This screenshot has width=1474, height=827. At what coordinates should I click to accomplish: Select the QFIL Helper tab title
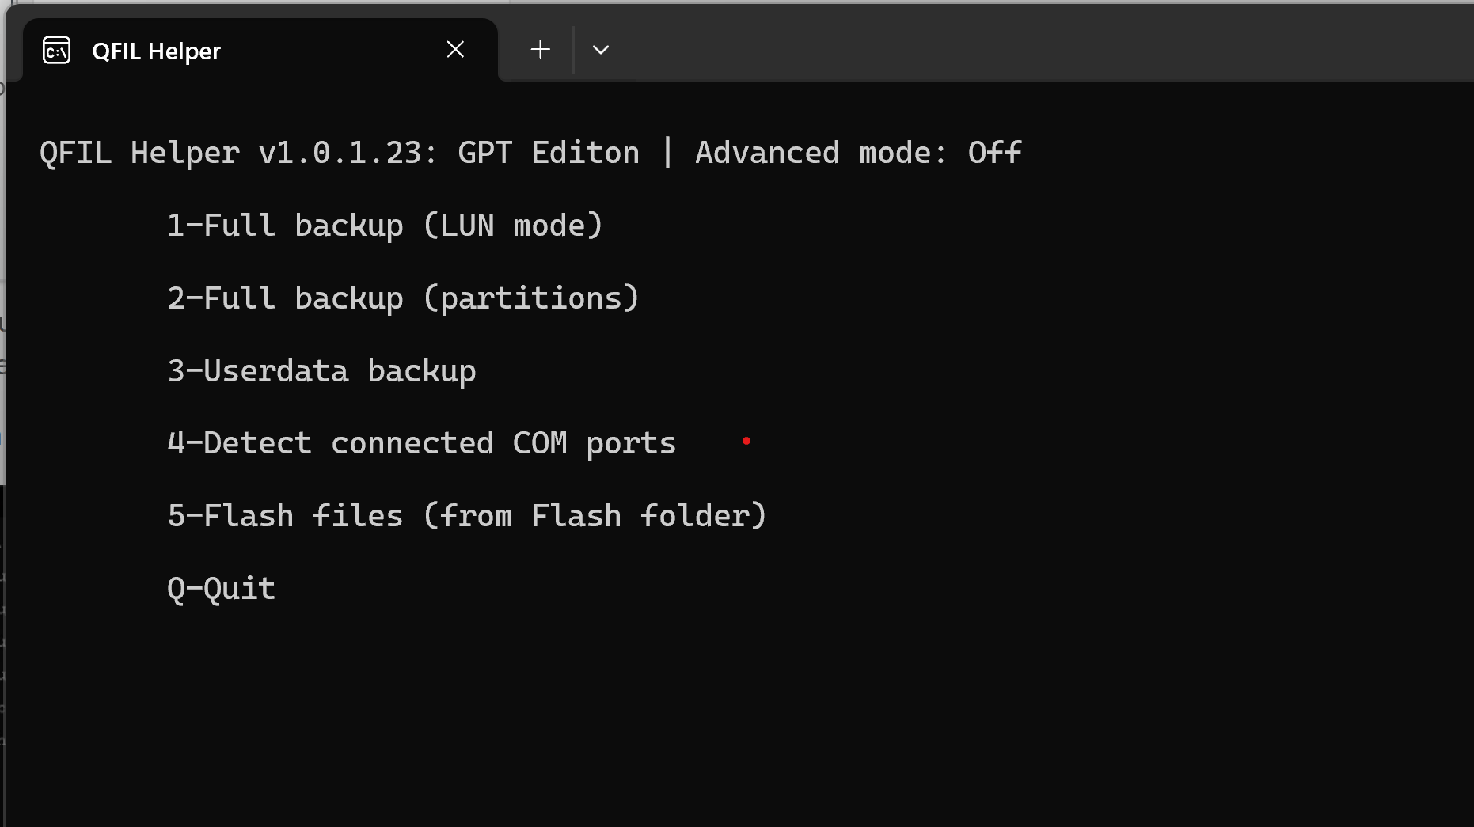pyautogui.click(x=156, y=51)
